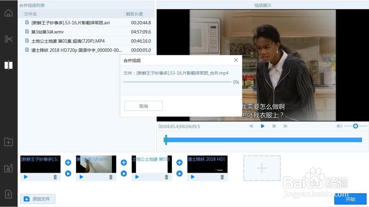Open the home page from sidebar

[8, 13]
